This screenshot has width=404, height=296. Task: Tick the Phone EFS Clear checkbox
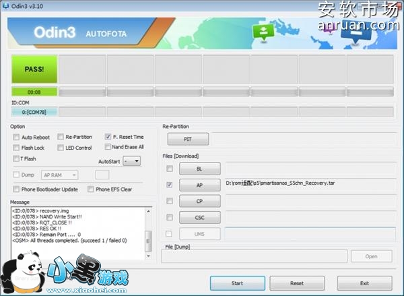(x=92, y=189)
